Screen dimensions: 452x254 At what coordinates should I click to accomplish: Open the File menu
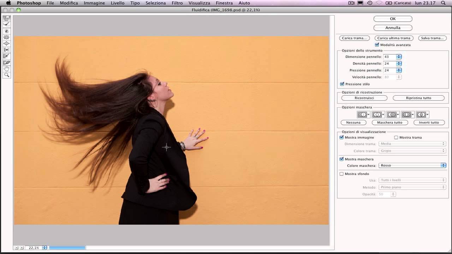click(50, 3)
